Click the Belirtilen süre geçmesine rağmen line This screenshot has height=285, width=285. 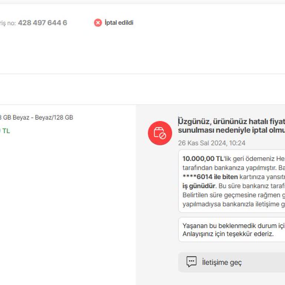pyautogui.click(x=233, y=195)
